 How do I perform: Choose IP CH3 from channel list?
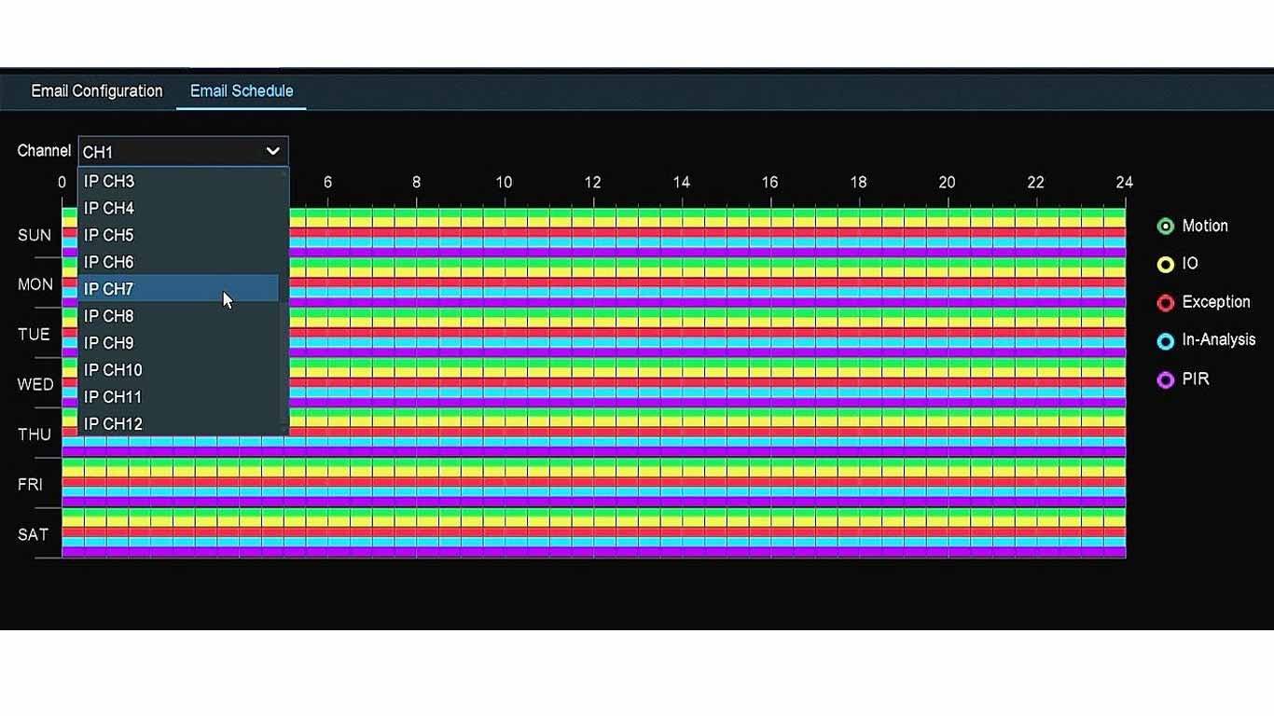[109, 182]
